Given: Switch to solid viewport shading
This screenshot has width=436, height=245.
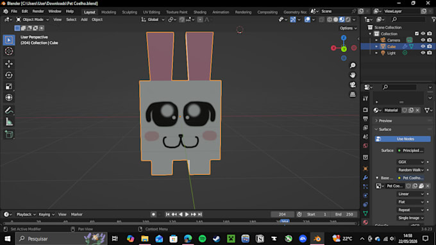Looking at the screenshot, I should [335, 19].
